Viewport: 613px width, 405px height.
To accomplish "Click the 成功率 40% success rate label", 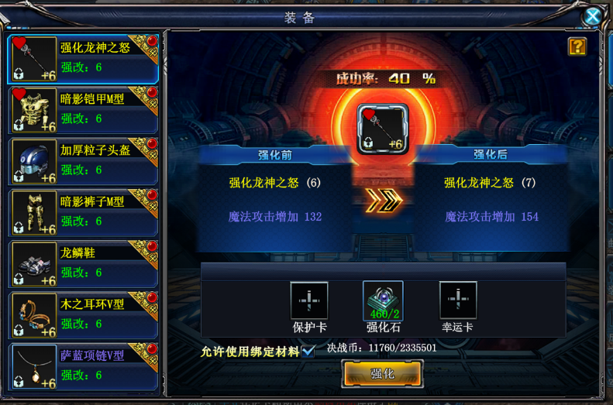I will [x=385, y=78].
